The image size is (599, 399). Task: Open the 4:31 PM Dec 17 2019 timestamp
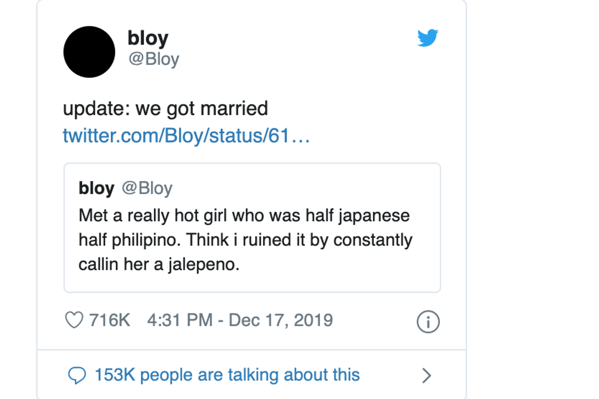[239, 320]
